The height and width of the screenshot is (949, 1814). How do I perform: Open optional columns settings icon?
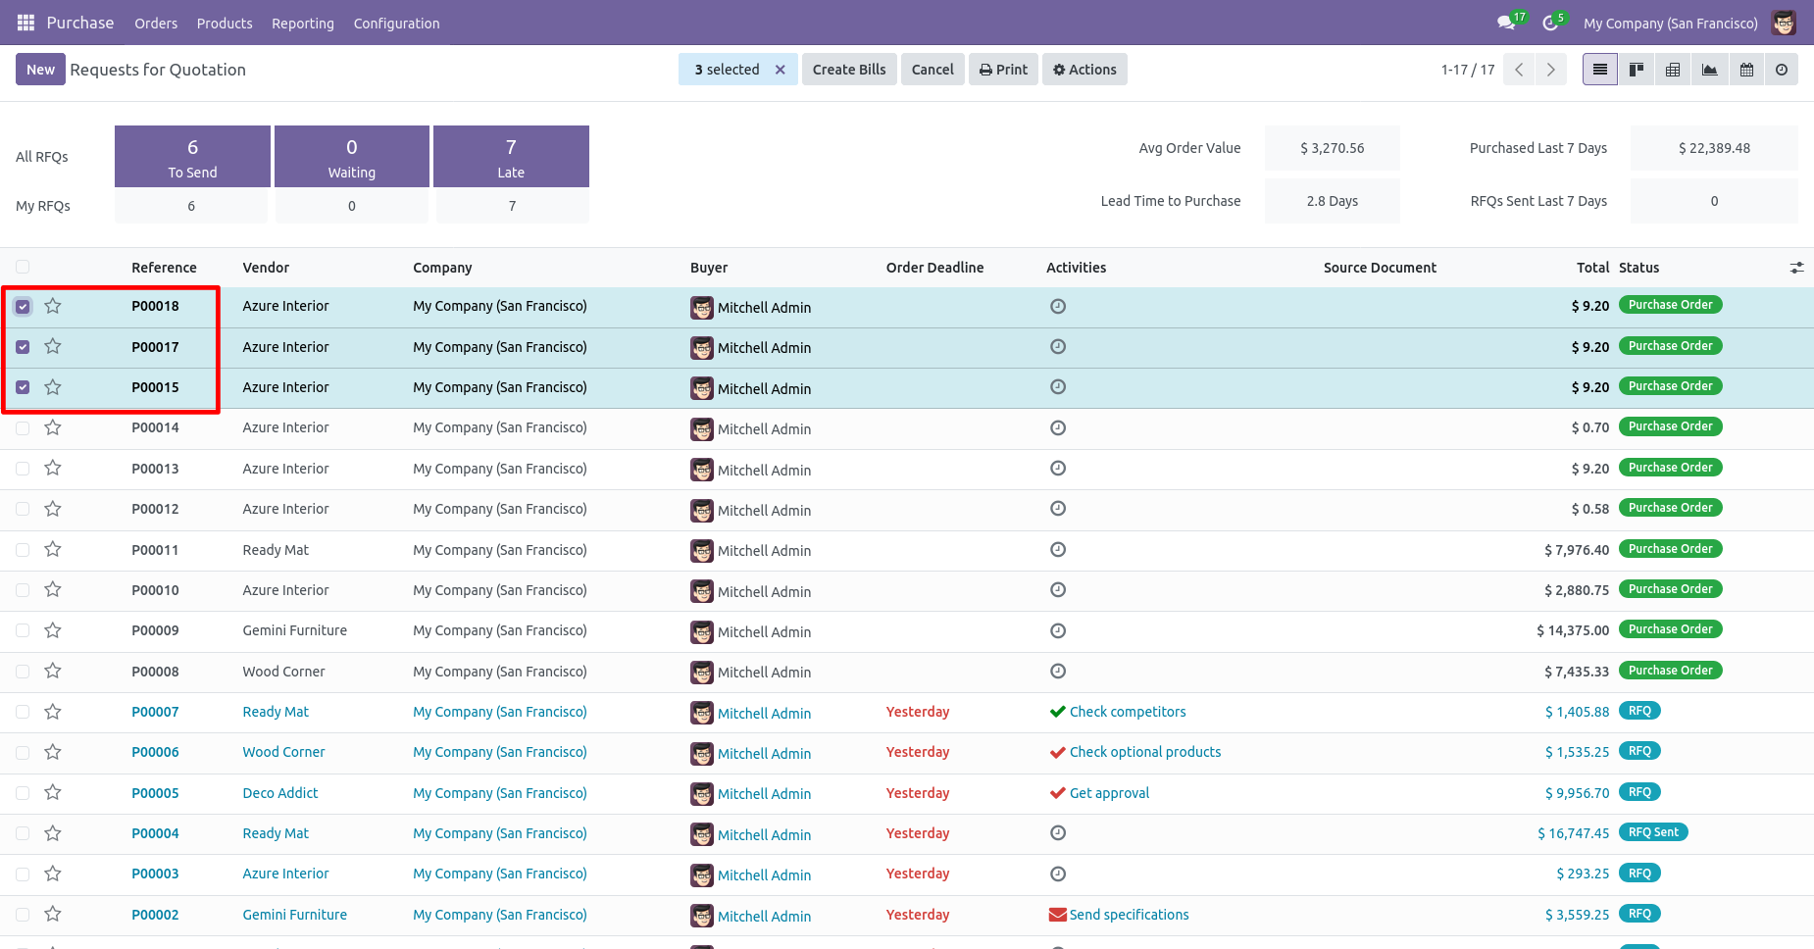pyautogui.click(x=1796, y=268)
